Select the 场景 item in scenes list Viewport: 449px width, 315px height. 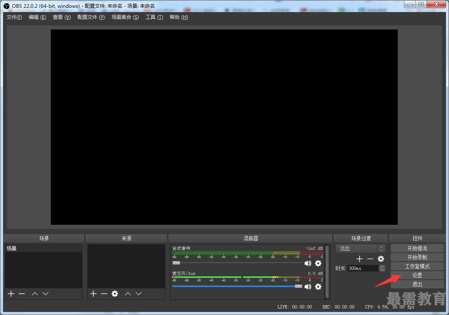tap(43, 248)
